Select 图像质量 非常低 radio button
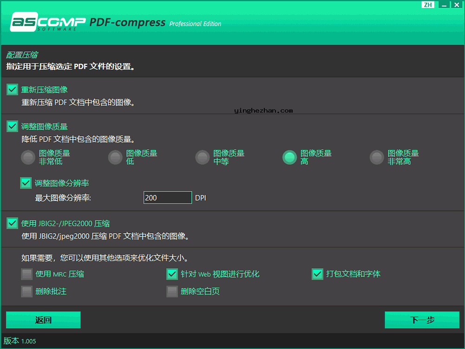The width and height of the screenshot is (465, 349). point(28,157)
